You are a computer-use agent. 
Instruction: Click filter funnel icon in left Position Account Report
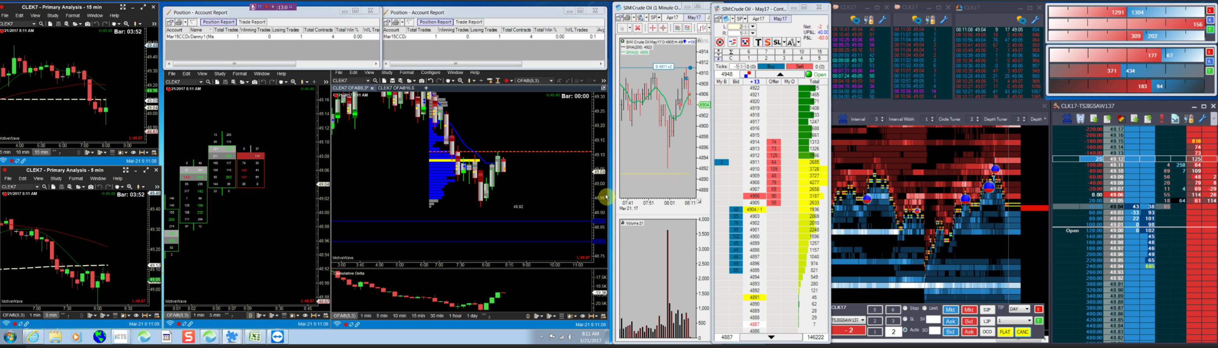tap(193, 22)
